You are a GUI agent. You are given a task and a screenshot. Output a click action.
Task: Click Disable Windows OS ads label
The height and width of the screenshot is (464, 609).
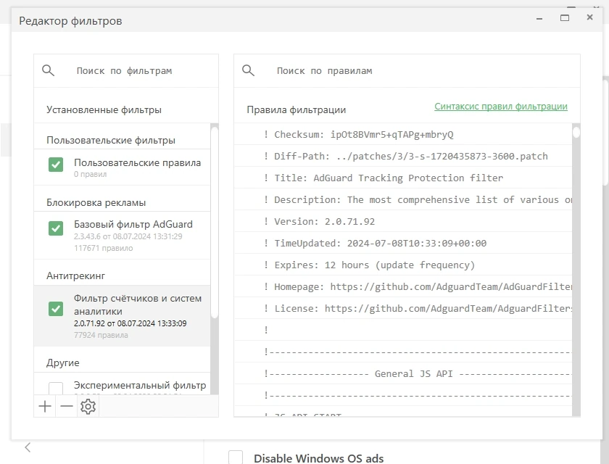coord(318,458)
